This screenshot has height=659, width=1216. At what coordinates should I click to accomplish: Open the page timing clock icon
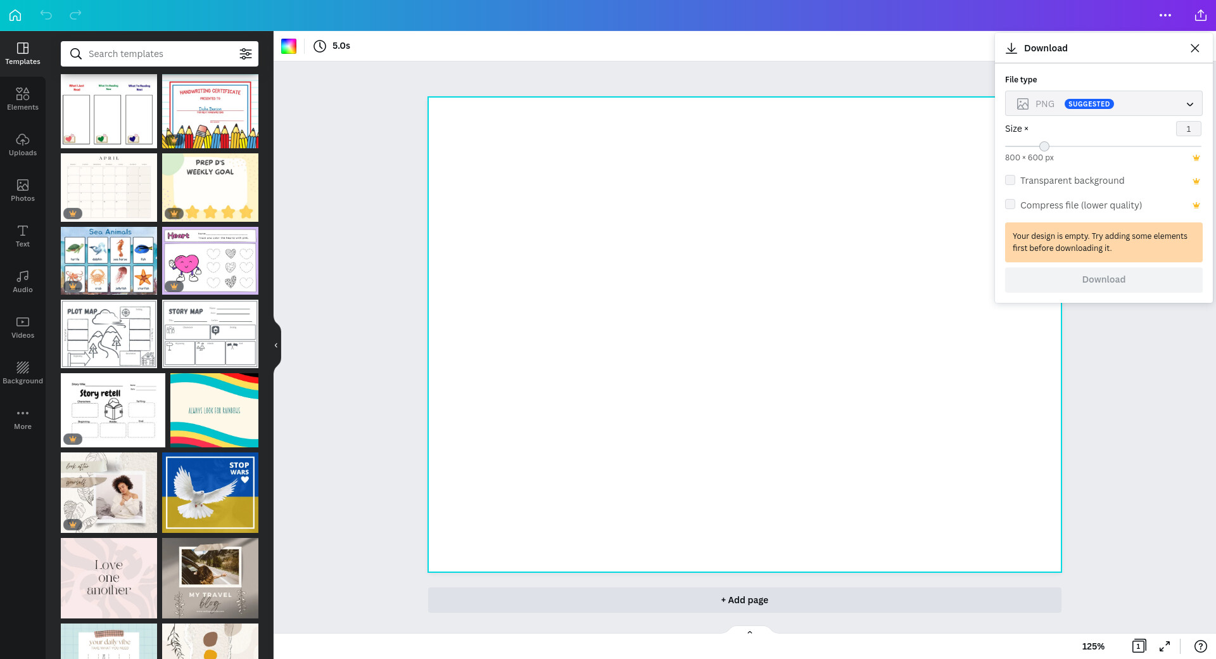(x=320, y=46)
